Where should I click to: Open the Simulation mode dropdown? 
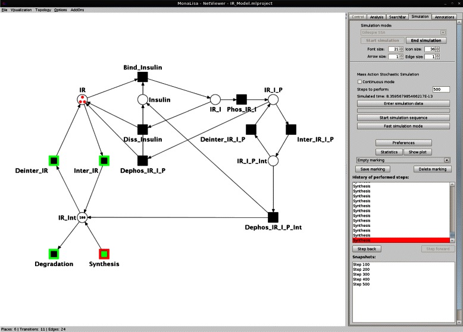pyautogui.click(x=403, y=33)
